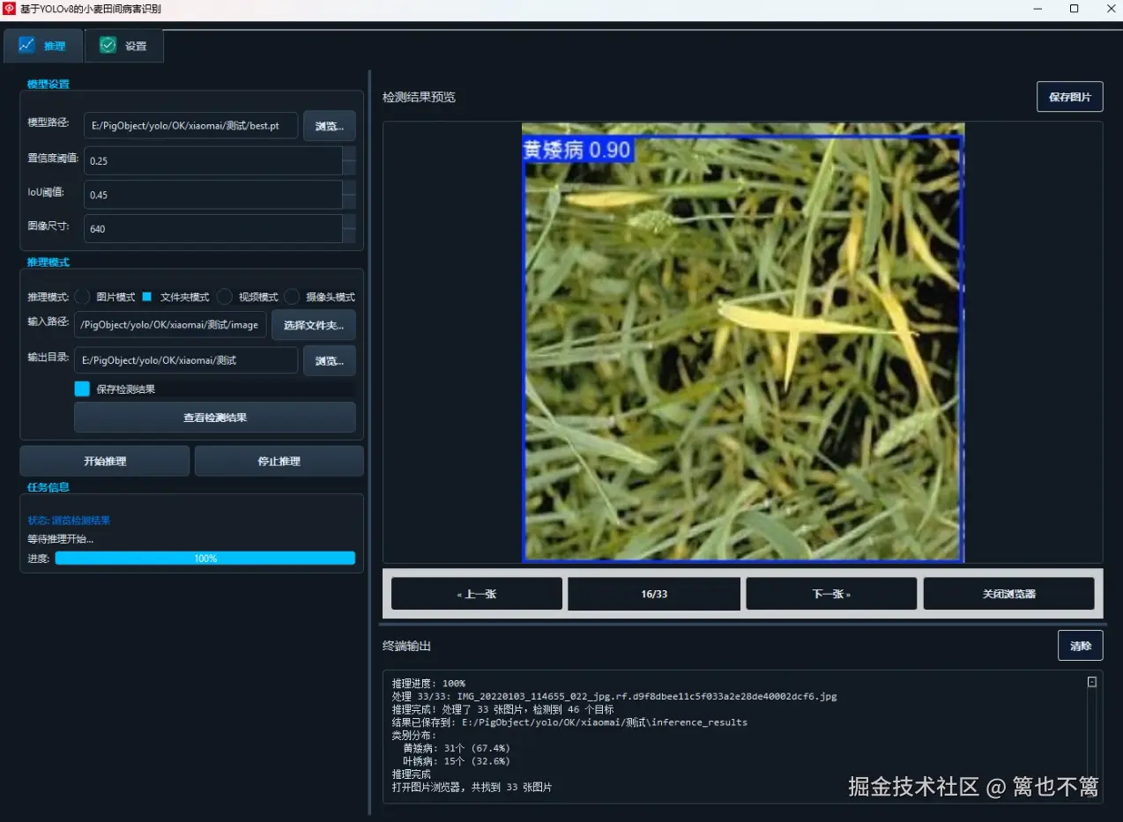Click 查看检测结果 button
Screen dimensions: 1123x822
click(215, 418)
